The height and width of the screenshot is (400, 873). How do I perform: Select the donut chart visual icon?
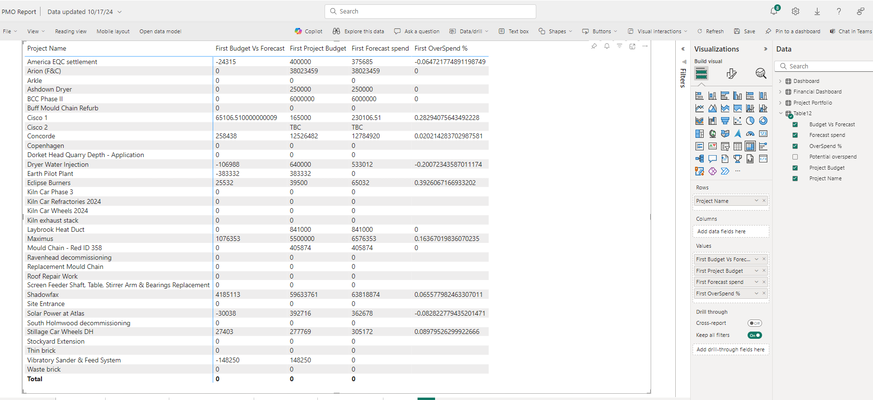pyautogui.click(x=763, y=121)
